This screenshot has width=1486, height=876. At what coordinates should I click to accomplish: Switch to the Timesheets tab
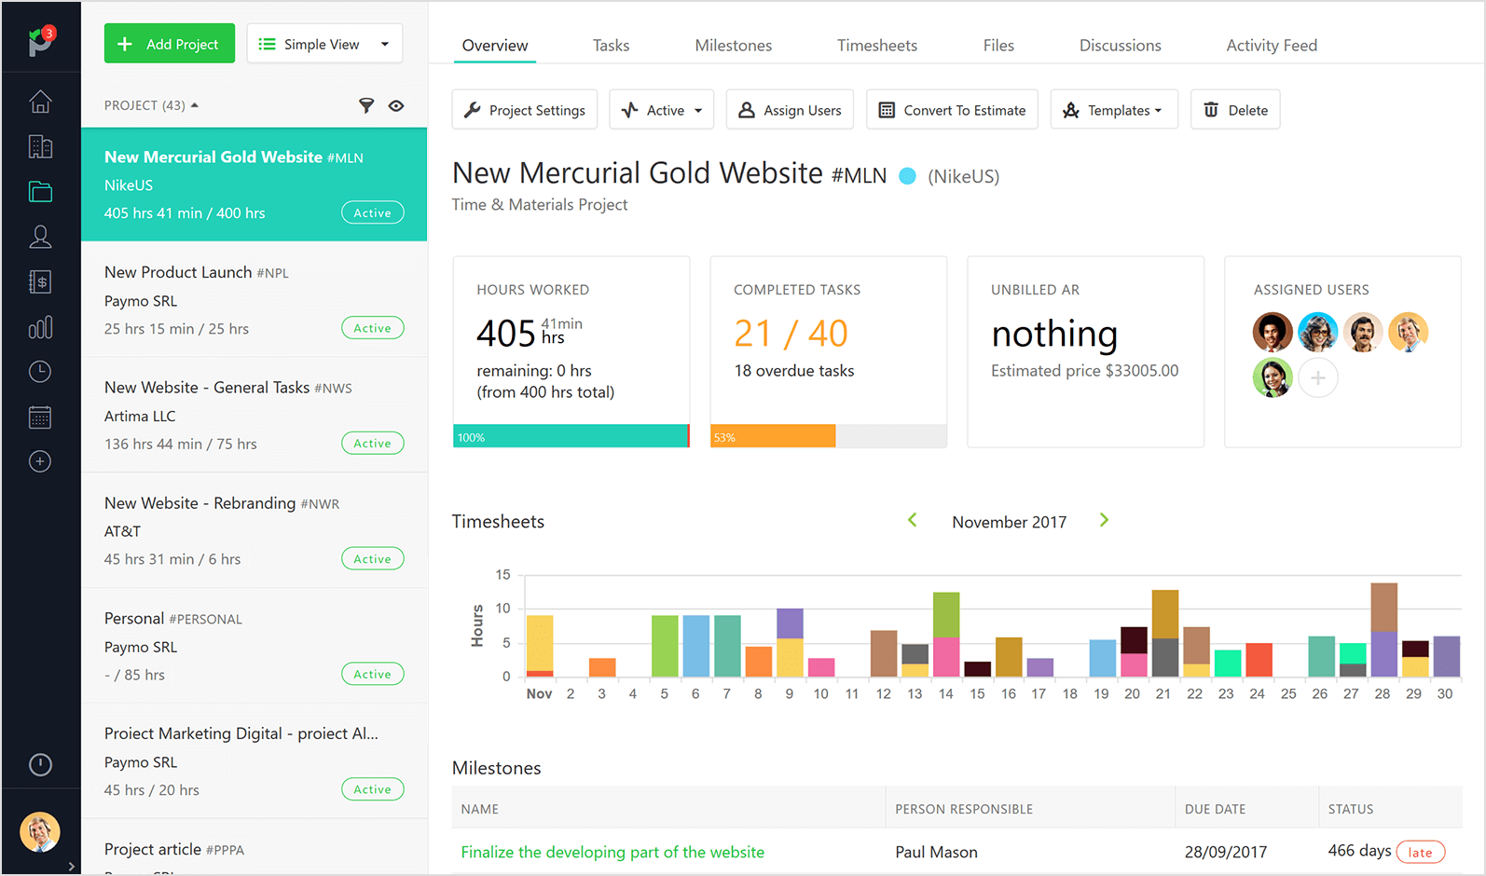[x=877, y=45]
